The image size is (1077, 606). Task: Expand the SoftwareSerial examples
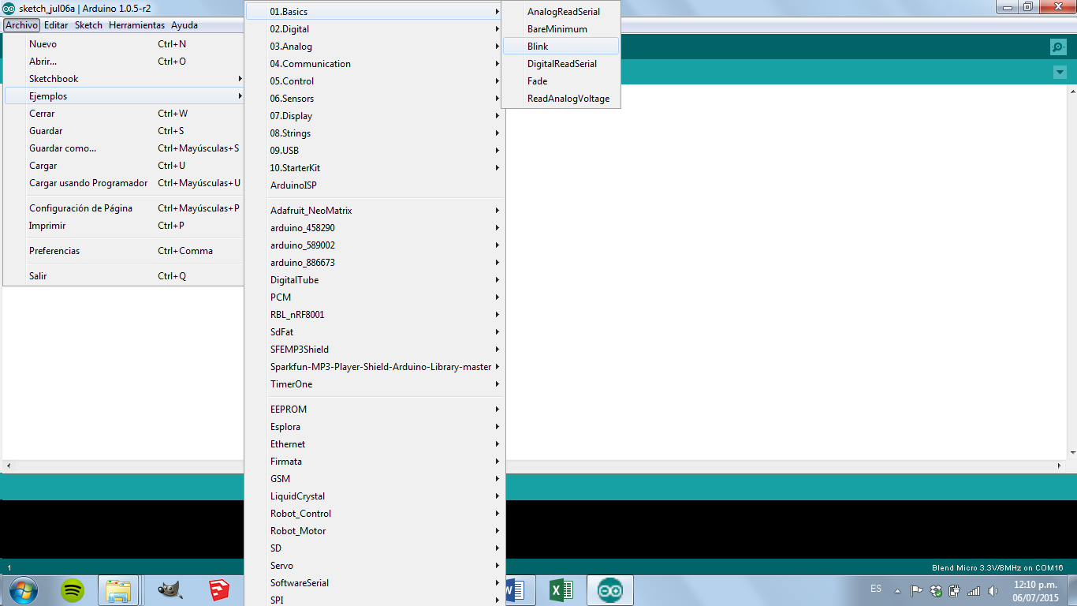375,583
